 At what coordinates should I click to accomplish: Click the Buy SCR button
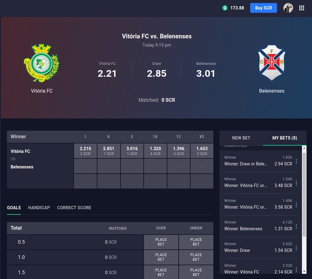coord(264,8)
